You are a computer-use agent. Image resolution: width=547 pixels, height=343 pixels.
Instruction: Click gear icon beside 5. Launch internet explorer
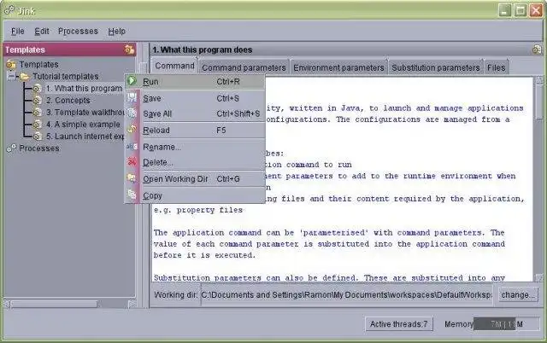(x=38, y=137)
